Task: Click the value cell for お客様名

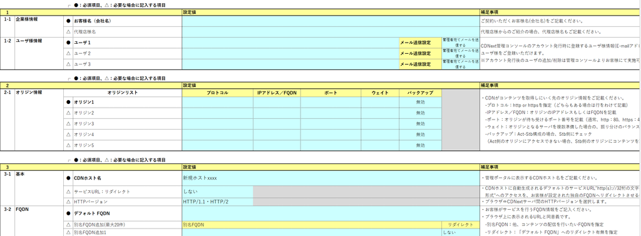Action: point(331,21)
